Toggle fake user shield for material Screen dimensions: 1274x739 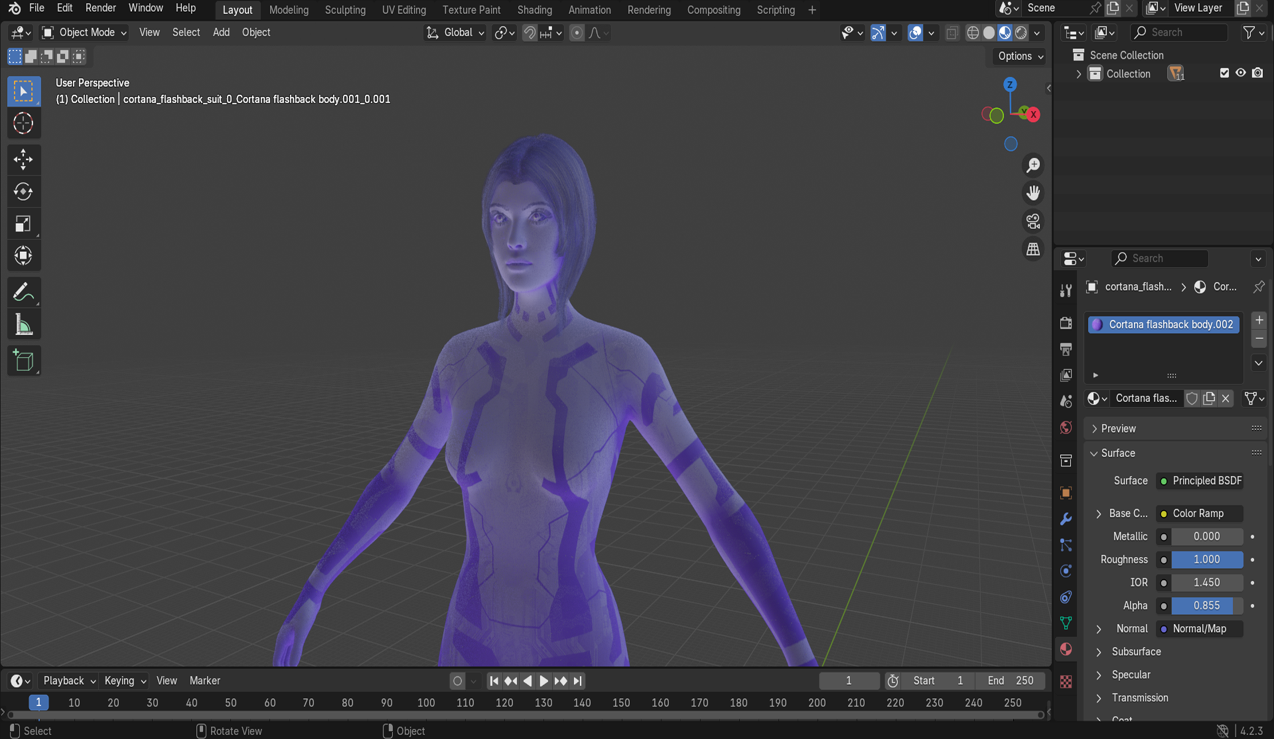point(1192,398)
